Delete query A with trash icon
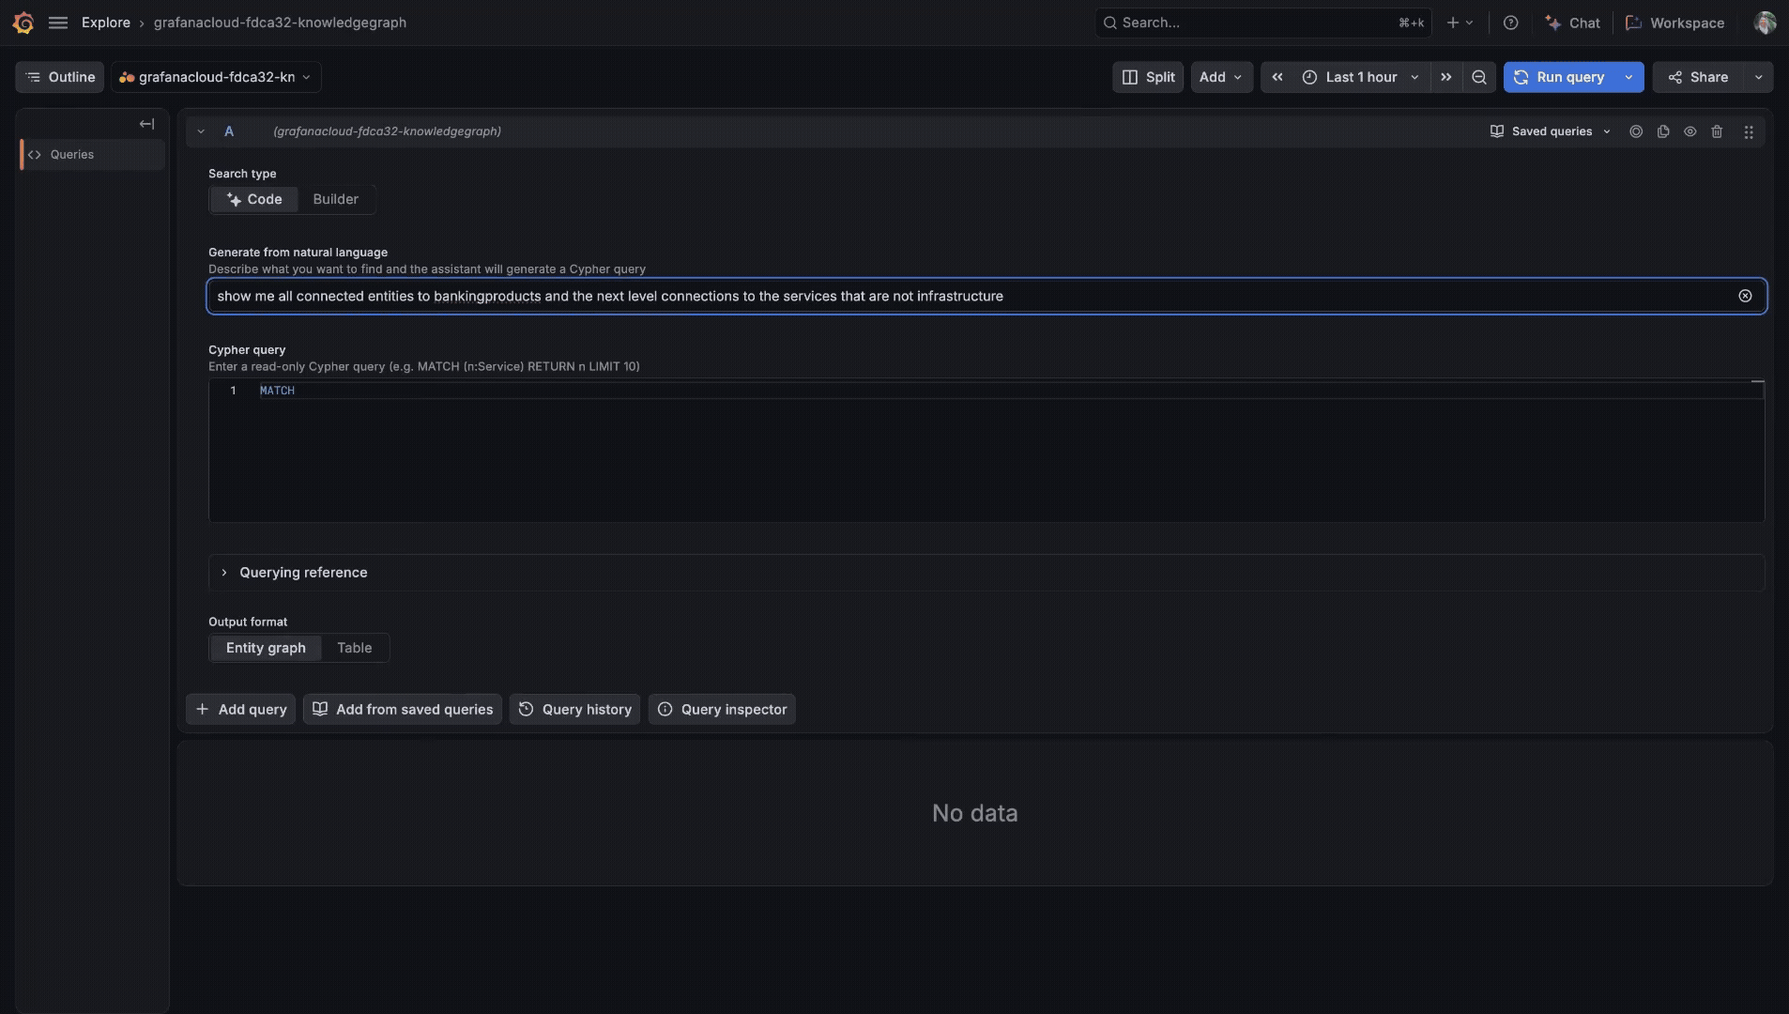The width and height of the screenshot is (1789, 1014). pyautogui.click(x=1717, y=131)
